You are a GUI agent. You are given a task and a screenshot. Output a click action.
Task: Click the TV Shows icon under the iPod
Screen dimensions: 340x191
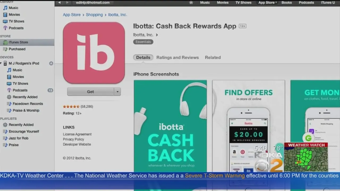9,84
